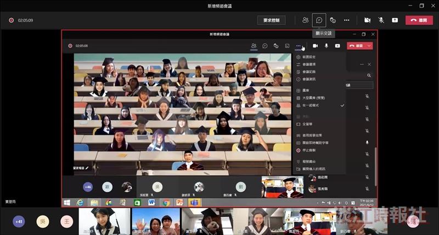Expand the leave button dropdown arrow in shared window
Screen dimensions: 439x235
point(369,45)
